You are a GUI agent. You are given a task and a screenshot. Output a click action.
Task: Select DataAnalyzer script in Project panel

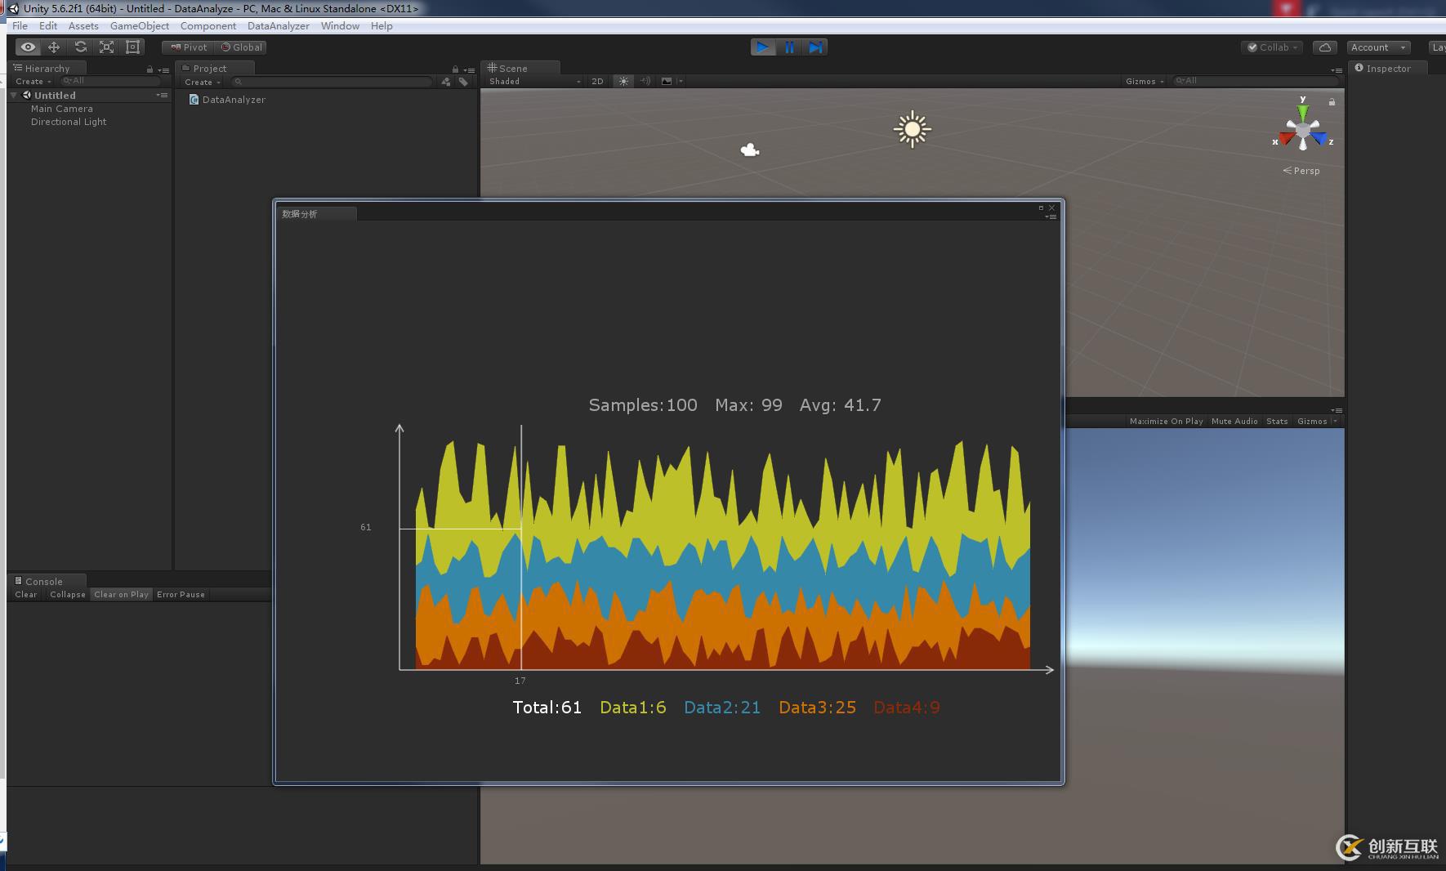(x=233, y=100)
